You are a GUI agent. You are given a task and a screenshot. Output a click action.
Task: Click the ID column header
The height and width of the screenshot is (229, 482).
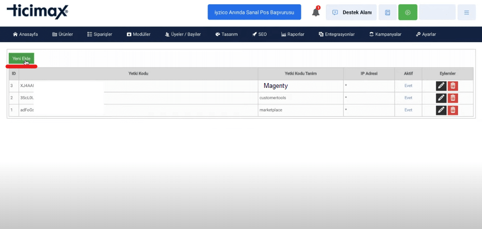click(14, 73)
